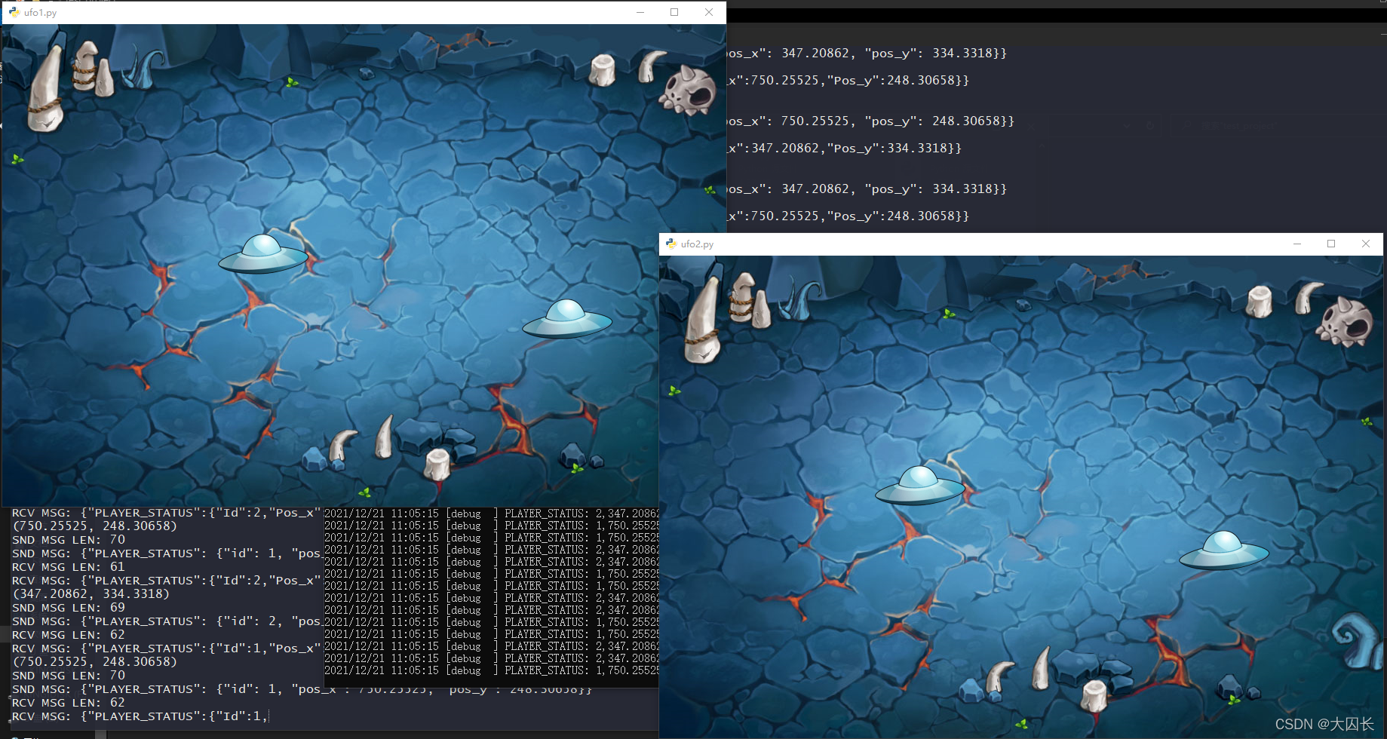Screen dimensions: 1387x739
Task: Click the SND MSG line containing "id": 2
Action: coord(167,621)
